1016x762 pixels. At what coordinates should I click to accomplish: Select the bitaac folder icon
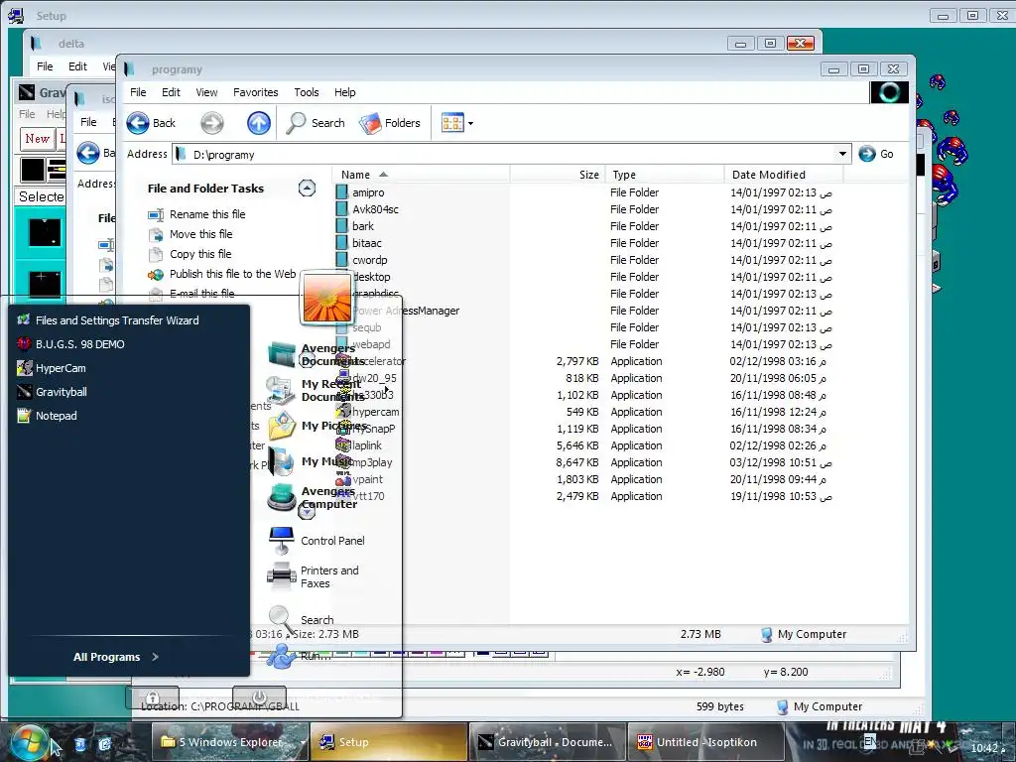point(341,242)
